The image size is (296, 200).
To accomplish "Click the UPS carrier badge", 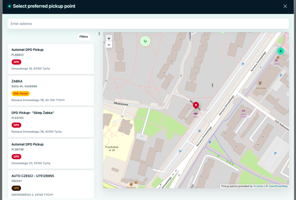I will tap(16, 188).
